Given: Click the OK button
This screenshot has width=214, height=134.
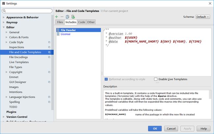Looking at the screenshot, I should point(155,128).
